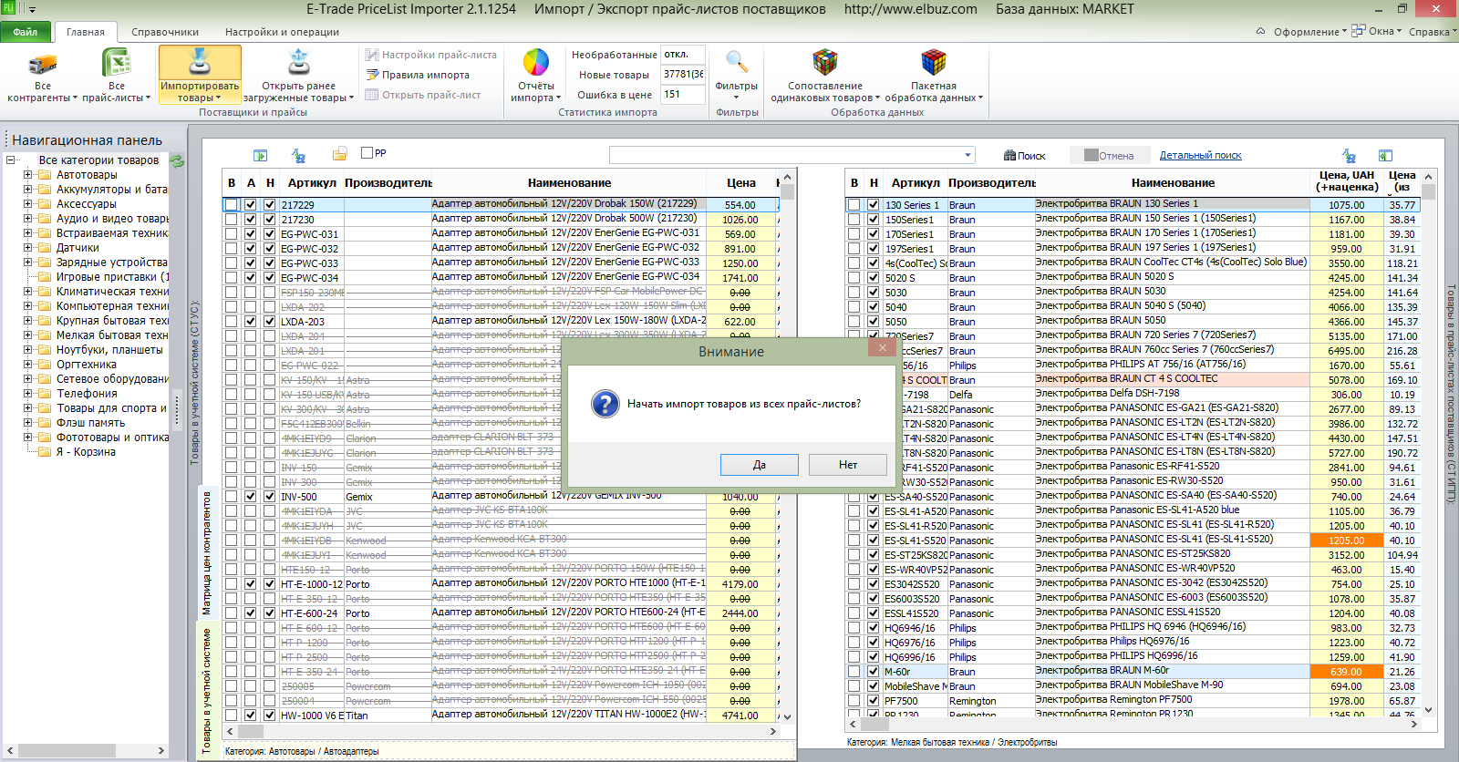This screenshot has width=1459, height=762.
Task: Click Окна windows icon
Action: [1358, 30]
